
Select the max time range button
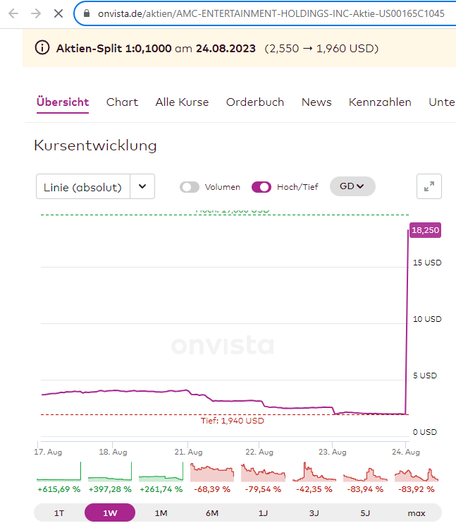[x=417, y=513]
